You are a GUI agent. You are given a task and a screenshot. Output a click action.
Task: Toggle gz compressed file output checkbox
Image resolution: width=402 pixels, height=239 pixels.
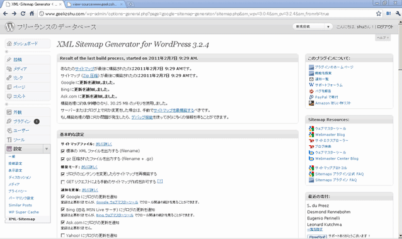pos(63,159)
